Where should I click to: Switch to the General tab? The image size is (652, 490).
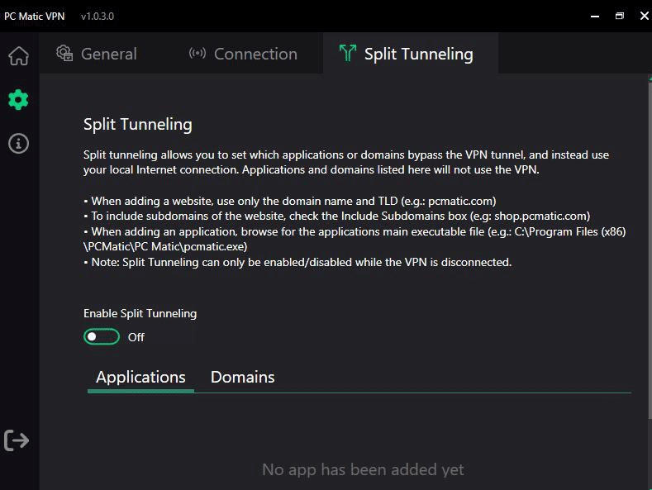[97, 54]
